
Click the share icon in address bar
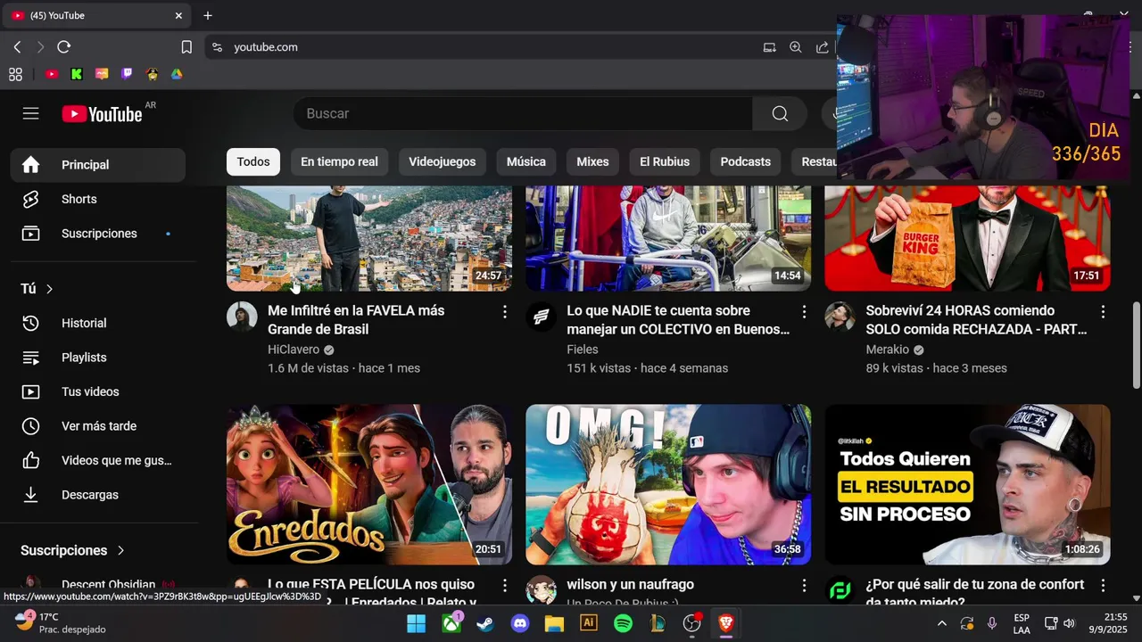[x=822, y=47]
